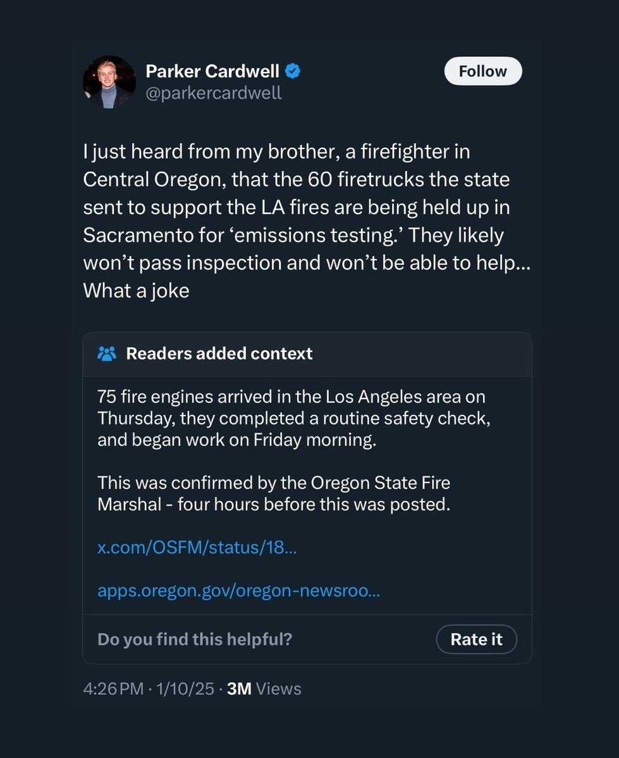619x758 pixels.
Task: View the 3M Views count
Action: [x=264, y=689]
